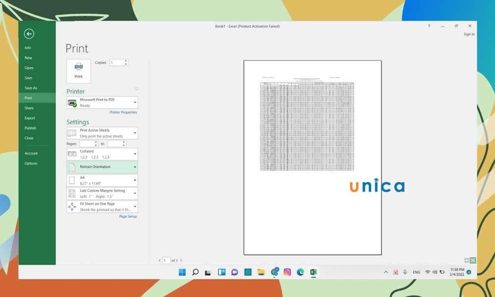Expand the Print Active Sheets dropdown

pos(102,133)
